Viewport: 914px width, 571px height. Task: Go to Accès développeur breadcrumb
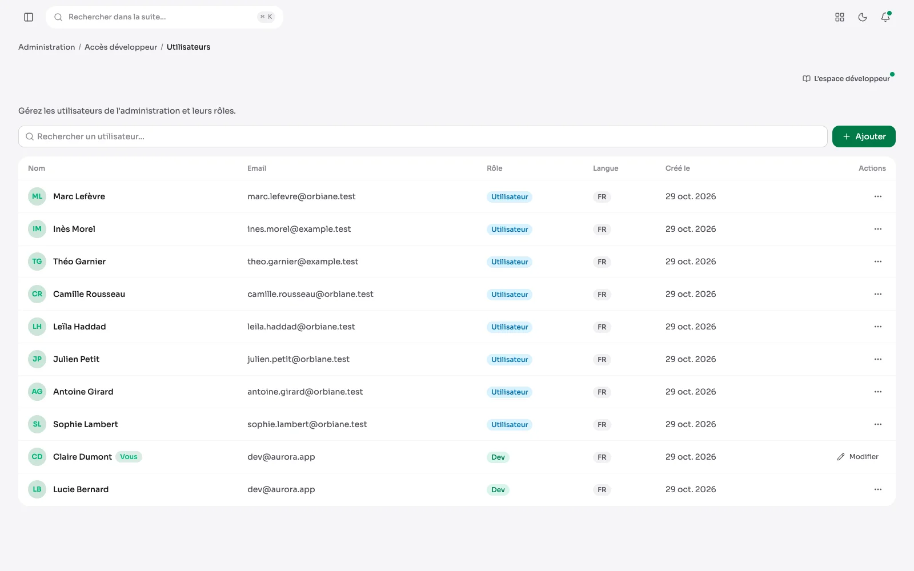click(121, 47)
